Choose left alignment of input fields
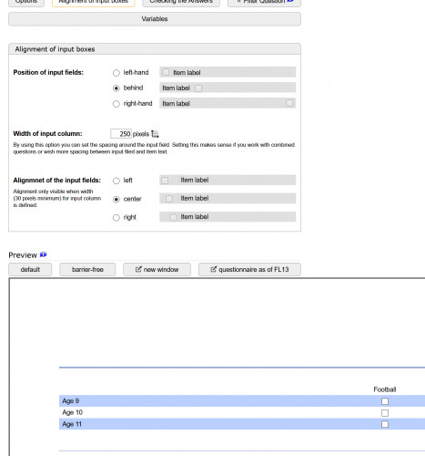 (x=116, y=181)
